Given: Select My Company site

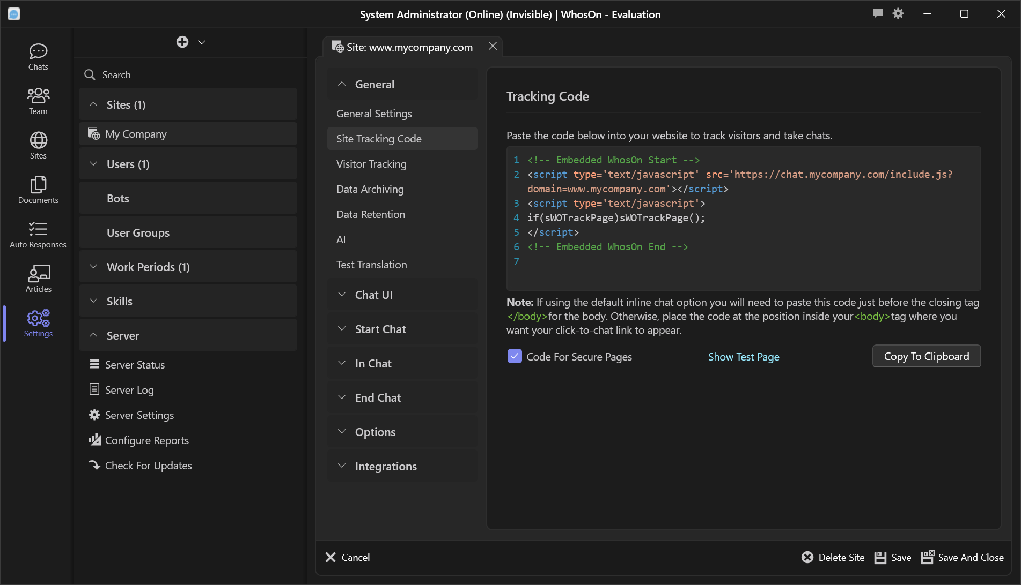Looking at the screenshot, I should (x=188, y=134).
